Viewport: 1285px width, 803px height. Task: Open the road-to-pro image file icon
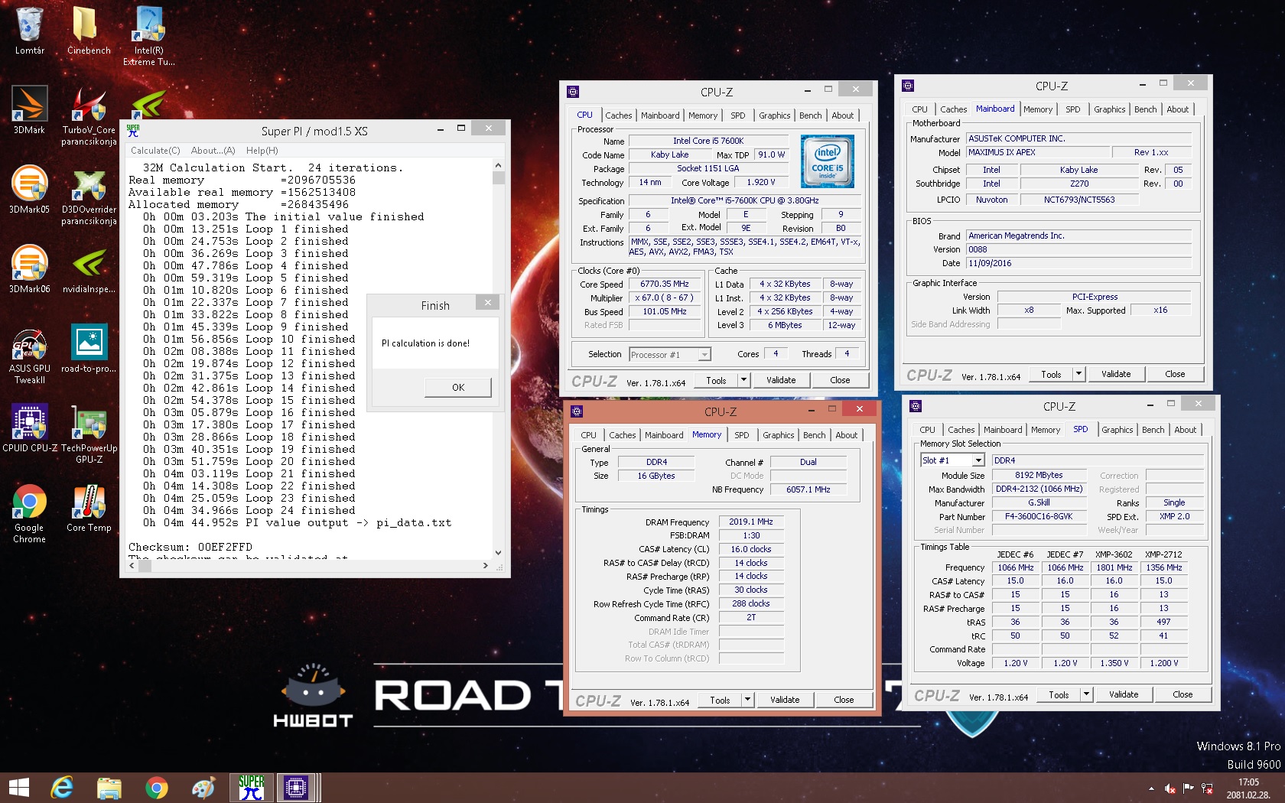pyautogui.click(x=89, y=349)
